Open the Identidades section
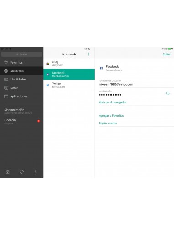174x225 pixels. click(21, 79)
